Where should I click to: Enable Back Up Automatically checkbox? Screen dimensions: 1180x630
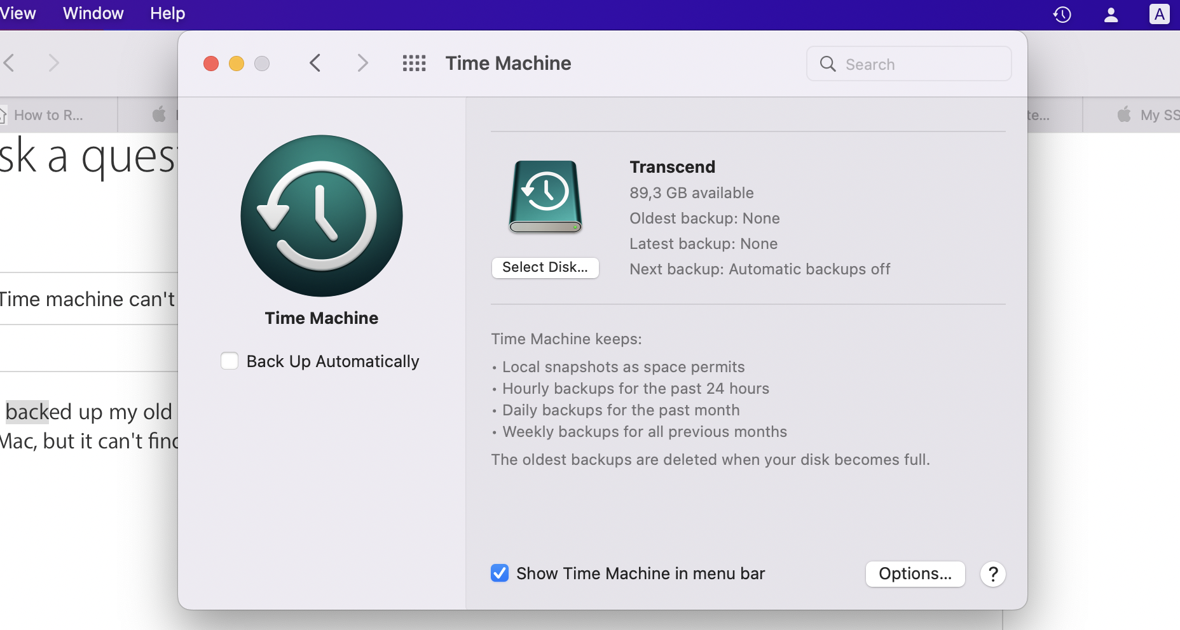(230, 361)
